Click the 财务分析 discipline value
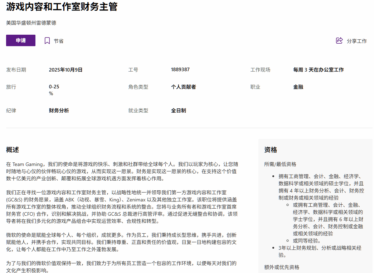This screenshot has width=374, height=273. pos(59,111)
